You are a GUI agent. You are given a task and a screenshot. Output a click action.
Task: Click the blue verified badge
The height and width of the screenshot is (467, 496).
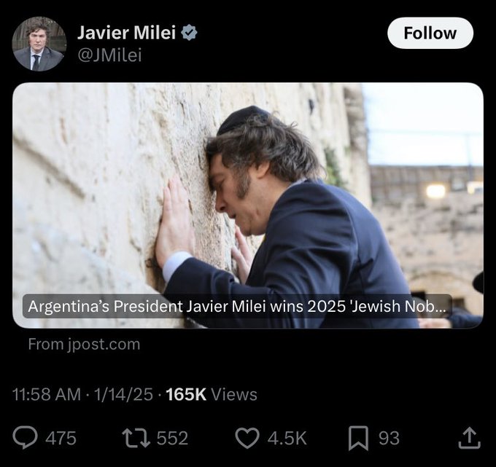pyautogui.click(x=189, y=33)
